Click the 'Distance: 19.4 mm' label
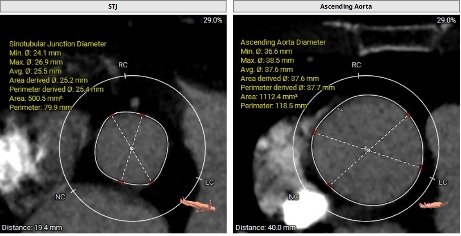Image resolution: width=461 pixels, height=236 pixels. 32,227
